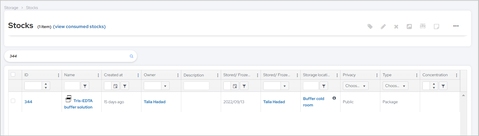
Task: Open the Created at column options menu
Action: [x=138, y=75]
